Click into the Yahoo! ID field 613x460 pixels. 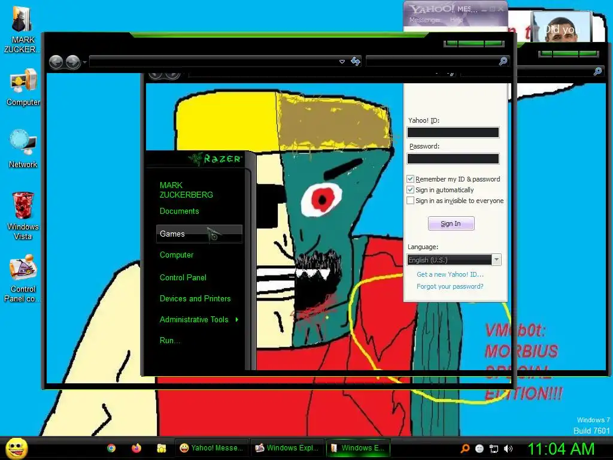coord(453,132)
